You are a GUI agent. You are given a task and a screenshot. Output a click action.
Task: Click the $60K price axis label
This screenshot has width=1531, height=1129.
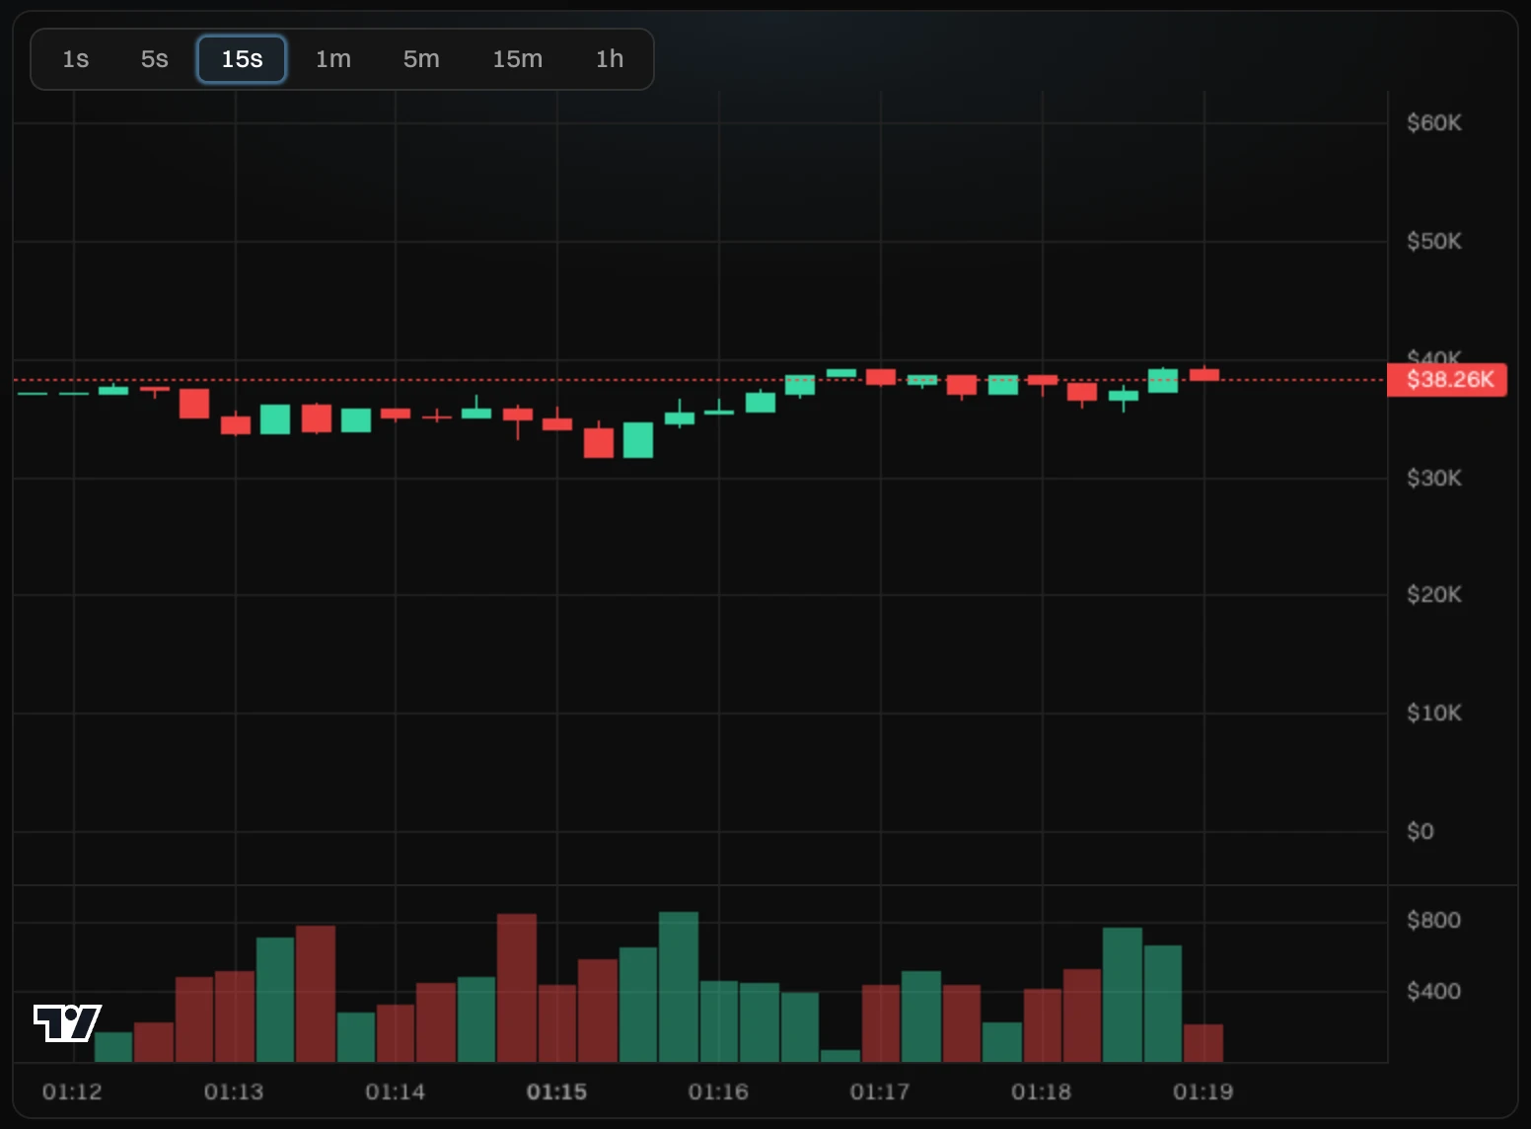tap(1434, 123)
